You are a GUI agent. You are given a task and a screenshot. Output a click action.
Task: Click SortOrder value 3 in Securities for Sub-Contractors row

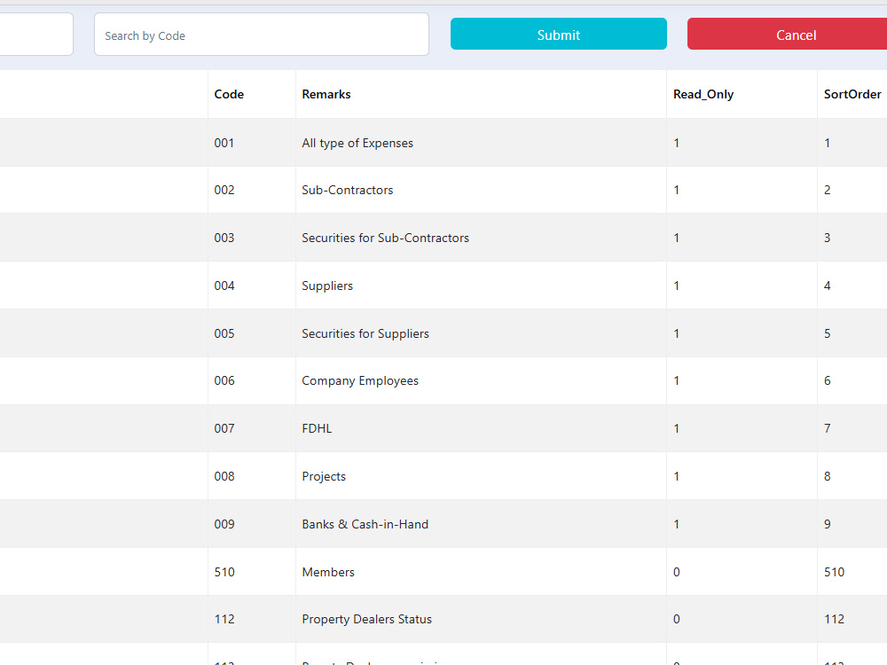[x=827, y=238]
